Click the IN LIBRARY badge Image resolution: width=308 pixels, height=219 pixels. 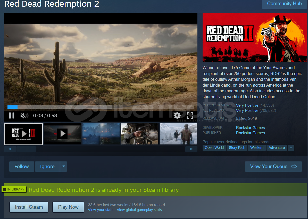(x=14, y=189)
